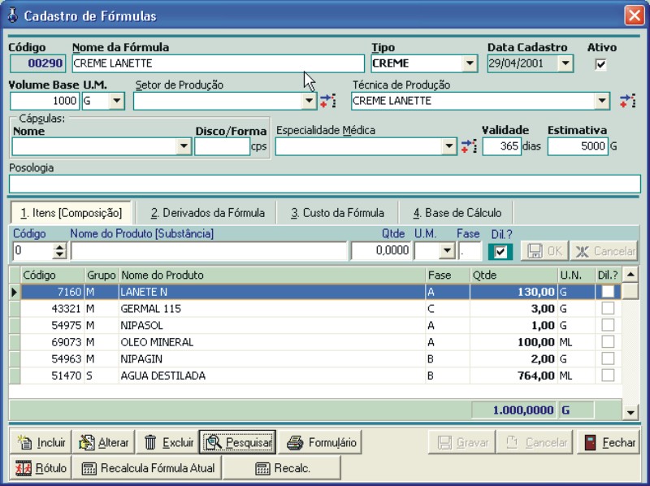Image resolution: width=650 pixels, height=486 pixels.
Task: Expand the Setor de Produção dropdown
Action: [x=309, y=101]
